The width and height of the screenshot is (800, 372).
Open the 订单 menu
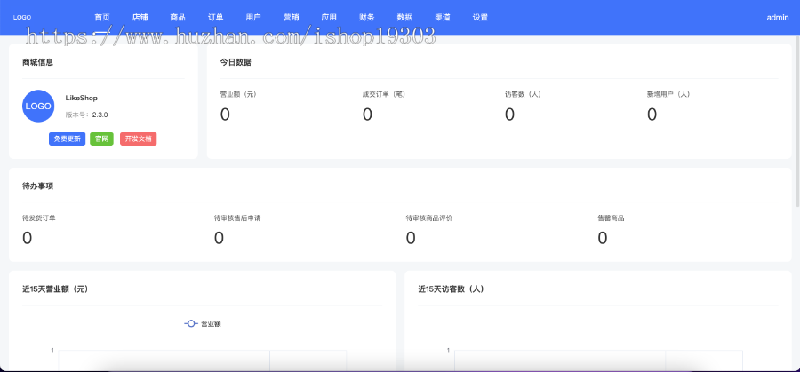coord(215,18)
